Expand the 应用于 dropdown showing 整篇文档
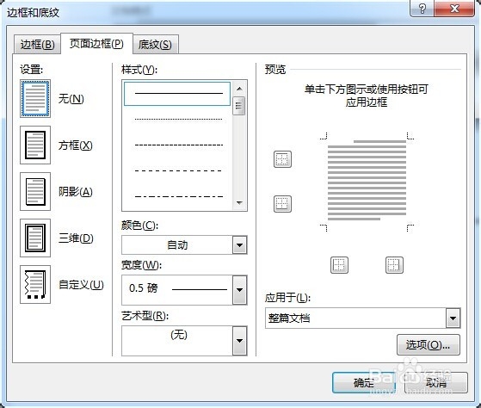The width and height of the screenshot is (481, 408). point(362,318)
